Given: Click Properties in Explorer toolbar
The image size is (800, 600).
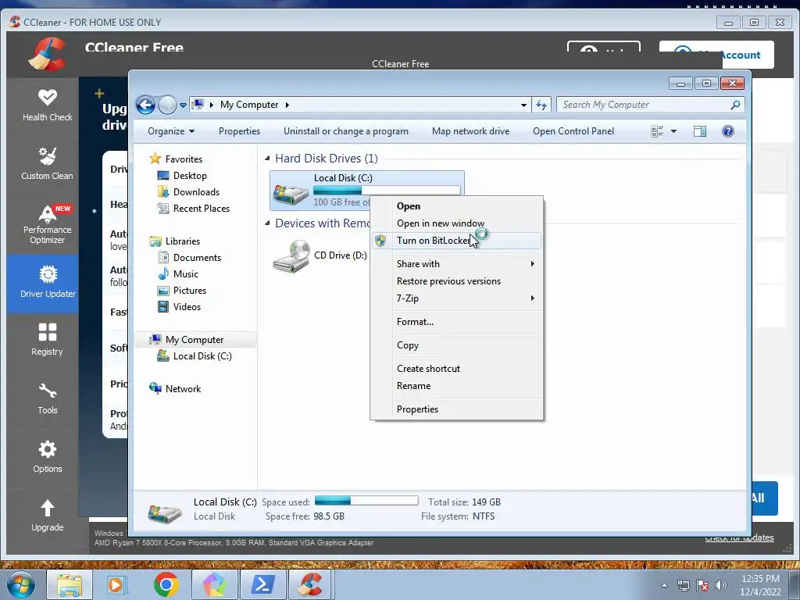Looking at the screenshot, I should click(x=239, y=131).
